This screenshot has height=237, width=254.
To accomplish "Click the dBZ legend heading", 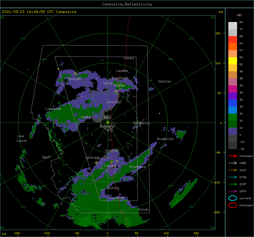I will 239,15.
